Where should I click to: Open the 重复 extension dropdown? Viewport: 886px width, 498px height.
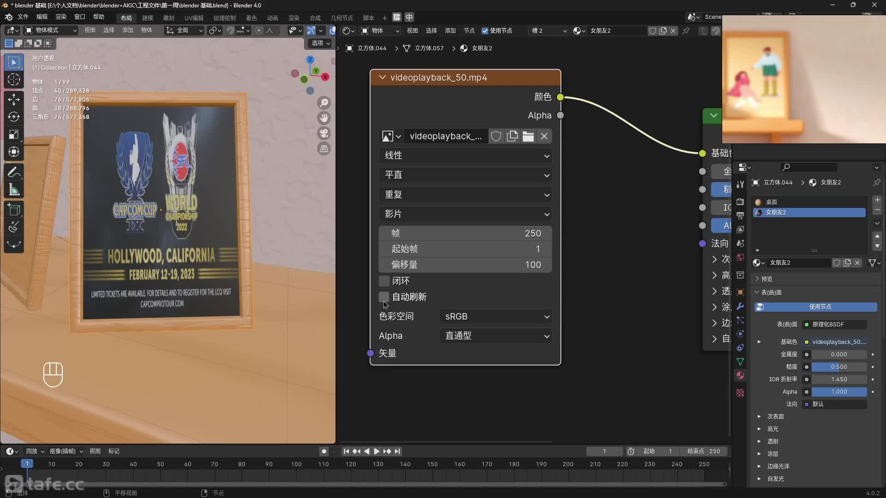pyautogui.click(x=466, y=195)
